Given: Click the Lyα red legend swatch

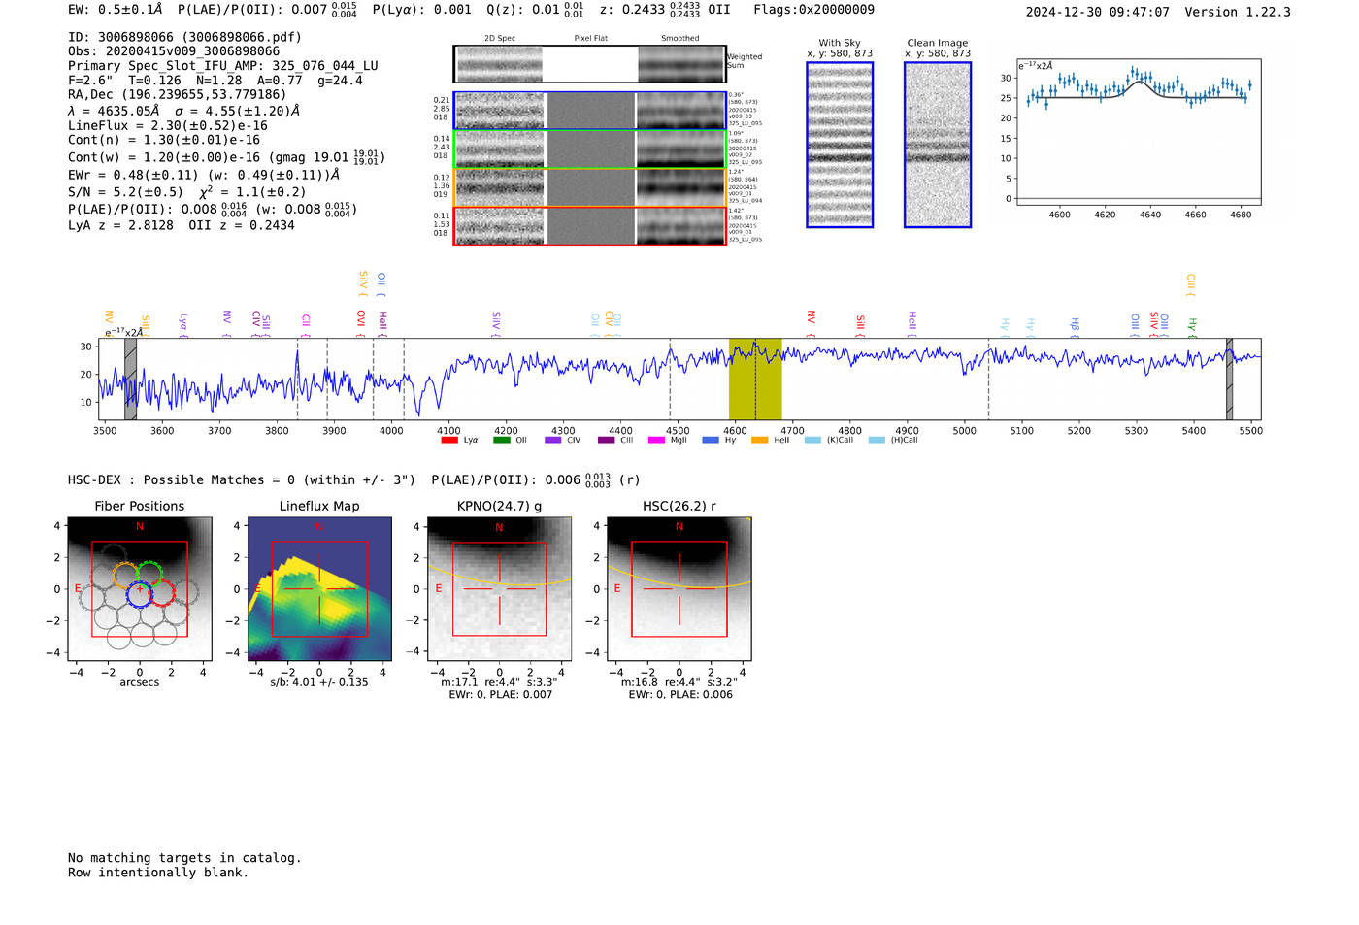Looking at the screenshot, I should coord(449,440).
